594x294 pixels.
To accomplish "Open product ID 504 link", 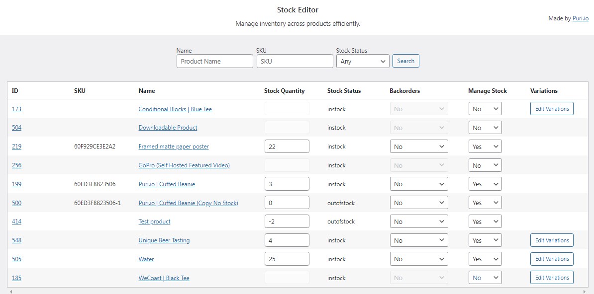I will click(x=17, y=128).
